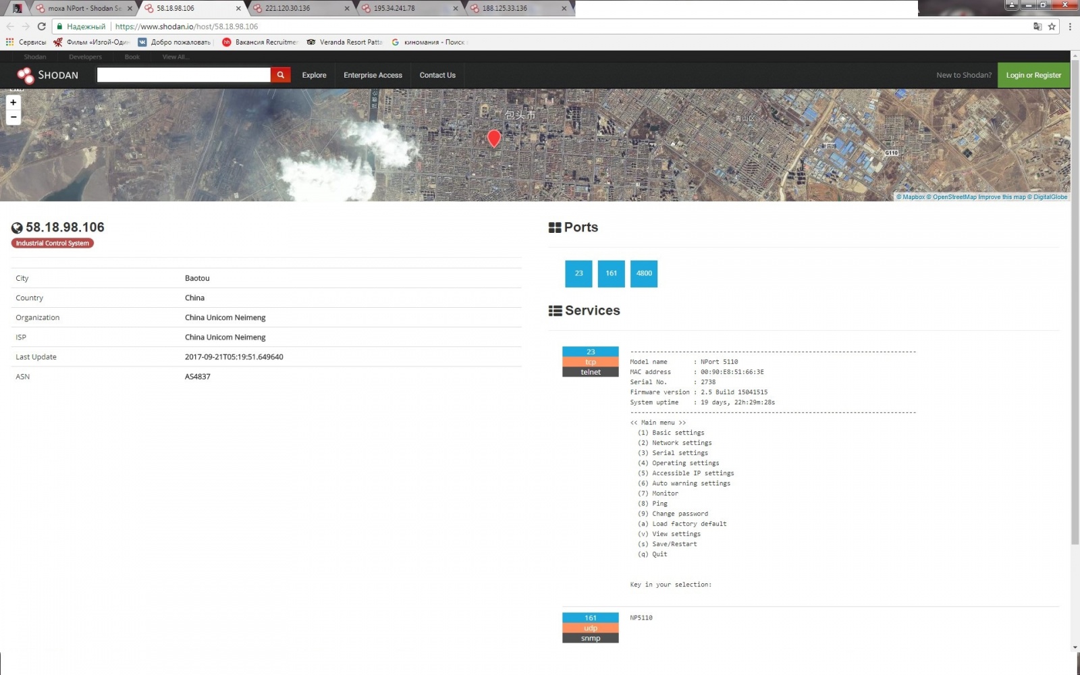Open the View All link in top bar
Image resolution: width=1080 pixels, height=675 pixels.
point(175,57)
